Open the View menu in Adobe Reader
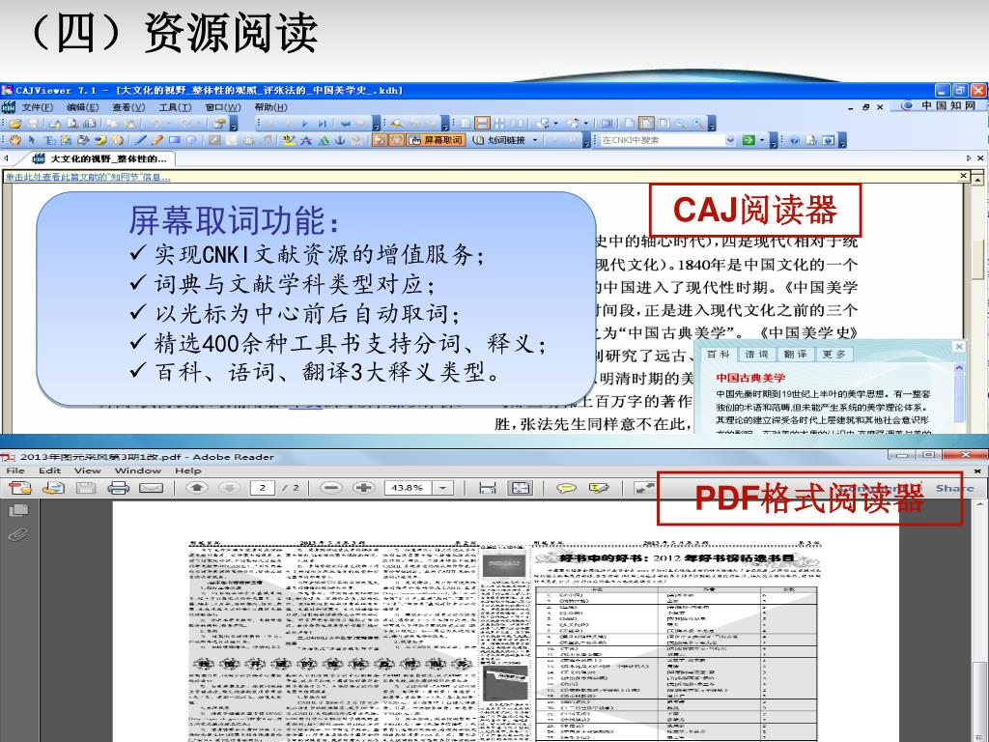Screen dimensions: 989x742 tap(87, 471)
